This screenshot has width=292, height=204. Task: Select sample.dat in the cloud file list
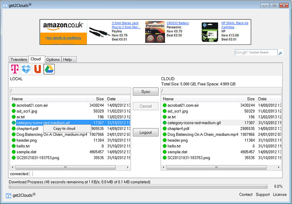pos(177,152)
